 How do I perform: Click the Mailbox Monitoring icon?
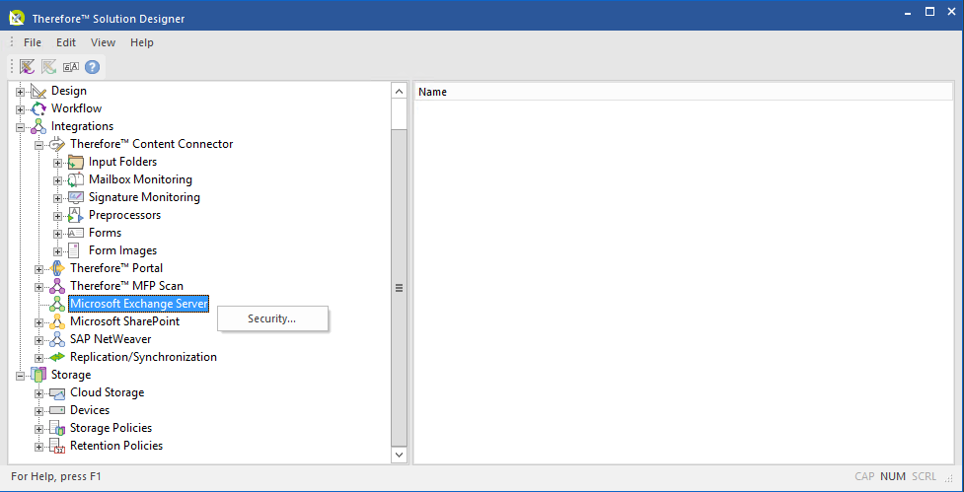pos(76,180)
